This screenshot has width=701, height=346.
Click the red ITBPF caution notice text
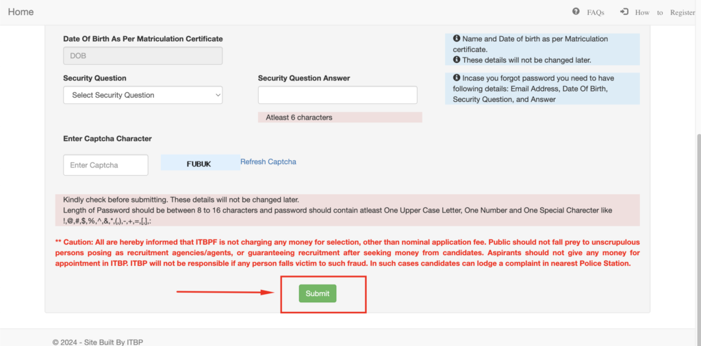tap(347, 253)
